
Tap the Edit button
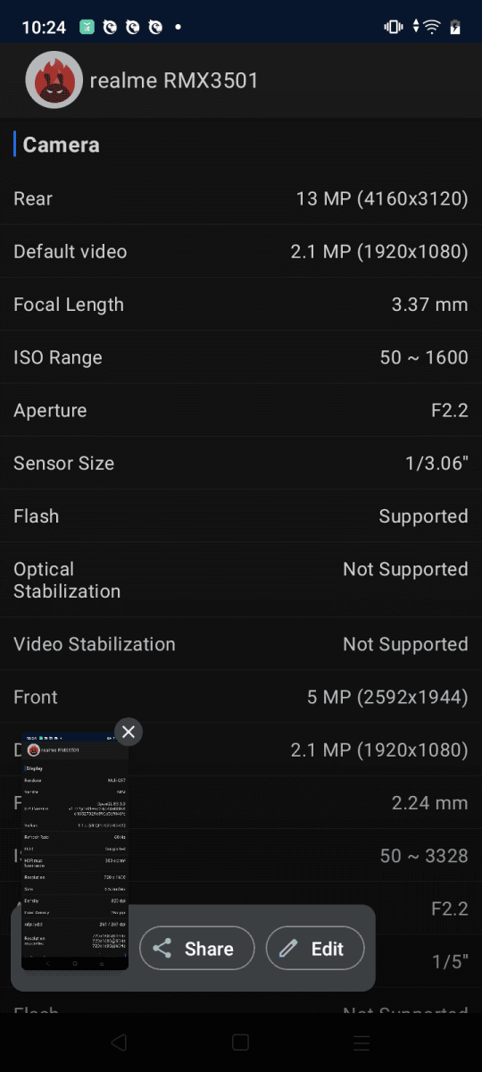pos(315,949)
